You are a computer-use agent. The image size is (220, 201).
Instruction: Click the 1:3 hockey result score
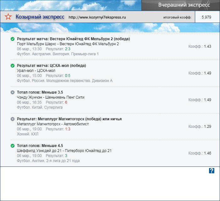(68, 129)
